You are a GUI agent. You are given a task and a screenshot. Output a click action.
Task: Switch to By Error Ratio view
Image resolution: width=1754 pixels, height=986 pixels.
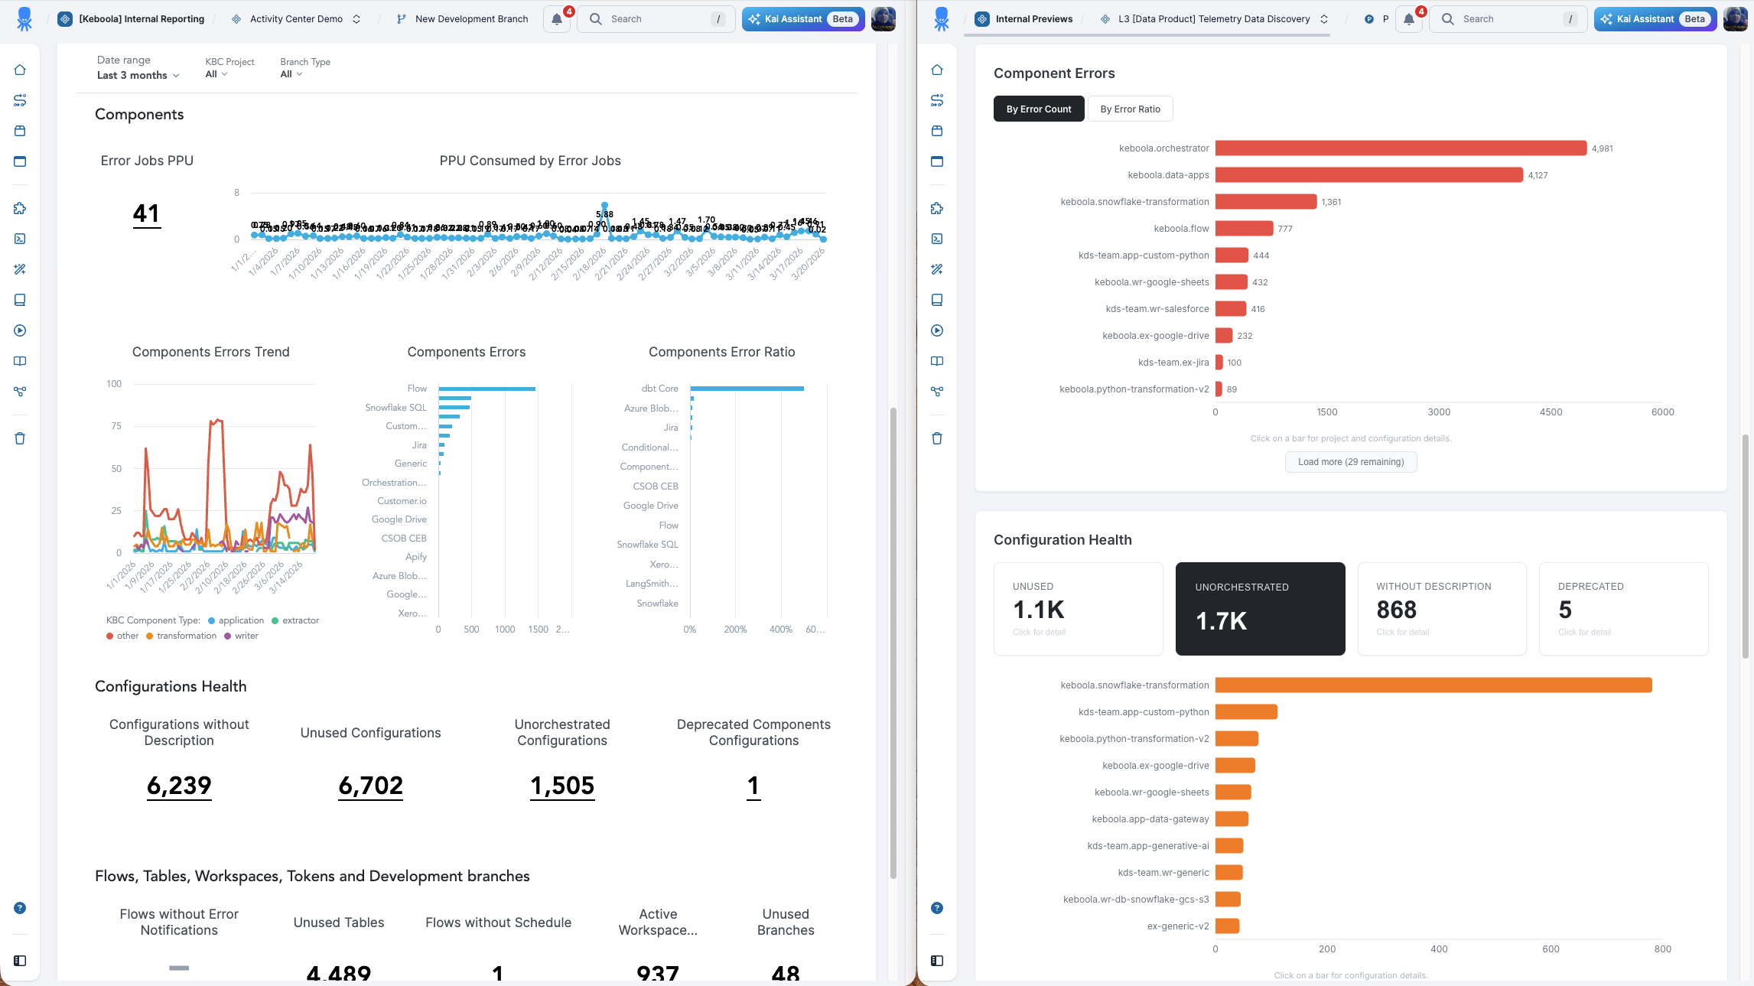(x=1130, y=109)
